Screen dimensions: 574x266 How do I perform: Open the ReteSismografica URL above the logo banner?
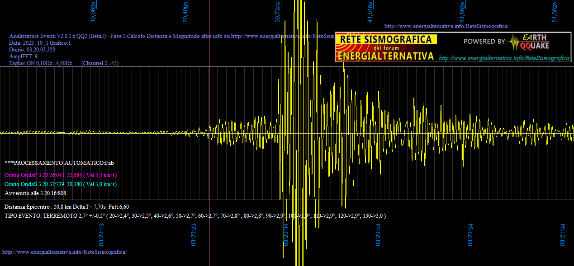pyautogui.click(x=446, y=26)
